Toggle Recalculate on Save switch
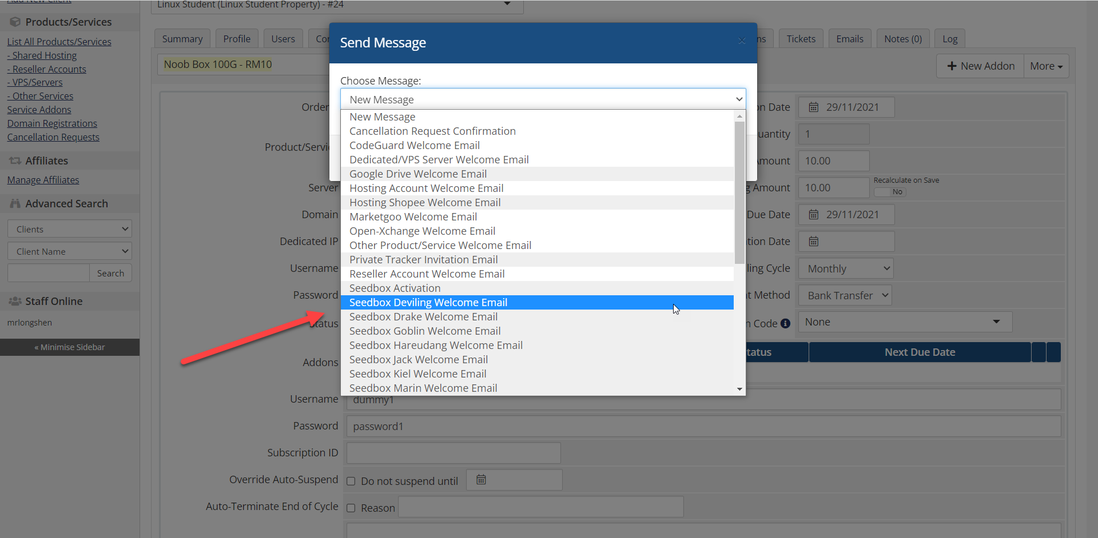The image size is (1098, 538). 890,192
